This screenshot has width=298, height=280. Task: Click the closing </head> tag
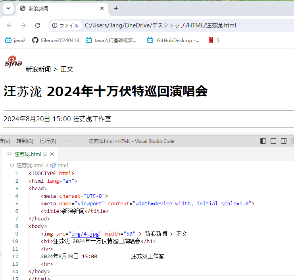click(x=39, y=219)
